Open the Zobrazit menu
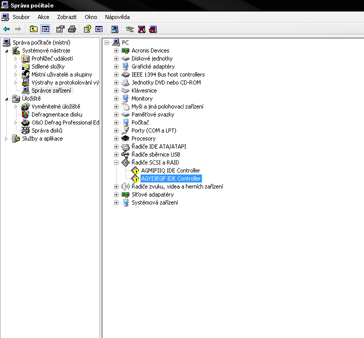Image resolution: width=364 pixels, height=338 pixels. click(x=66, y=17)
